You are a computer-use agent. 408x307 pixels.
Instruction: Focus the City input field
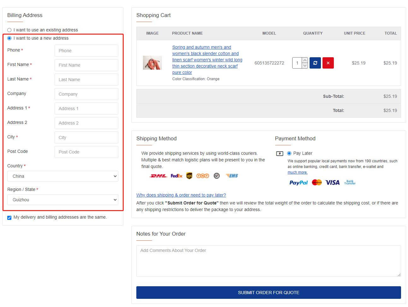click(x=86, y=137)
